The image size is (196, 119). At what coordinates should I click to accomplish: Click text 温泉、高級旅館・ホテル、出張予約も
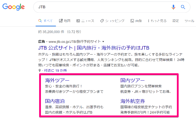(x=74, y=107)
